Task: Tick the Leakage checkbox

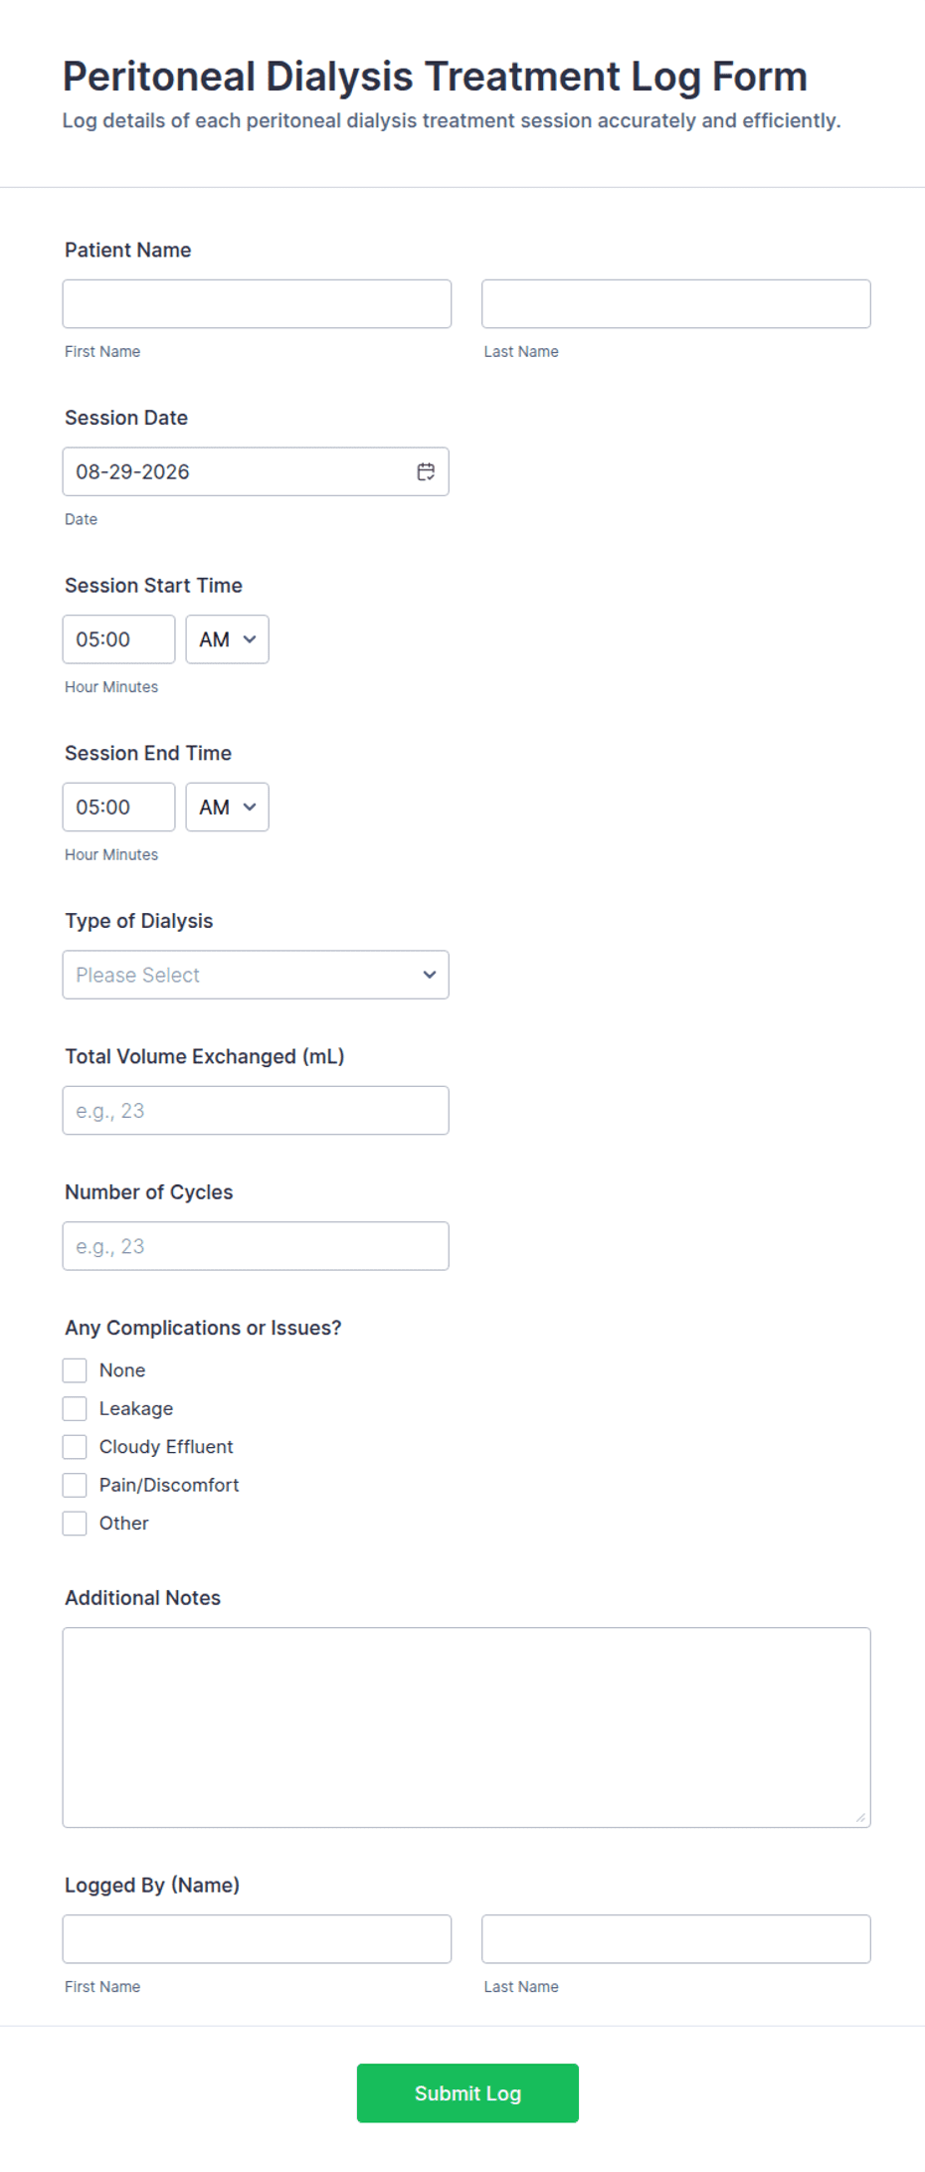Action: click(x=75, y=1408)
